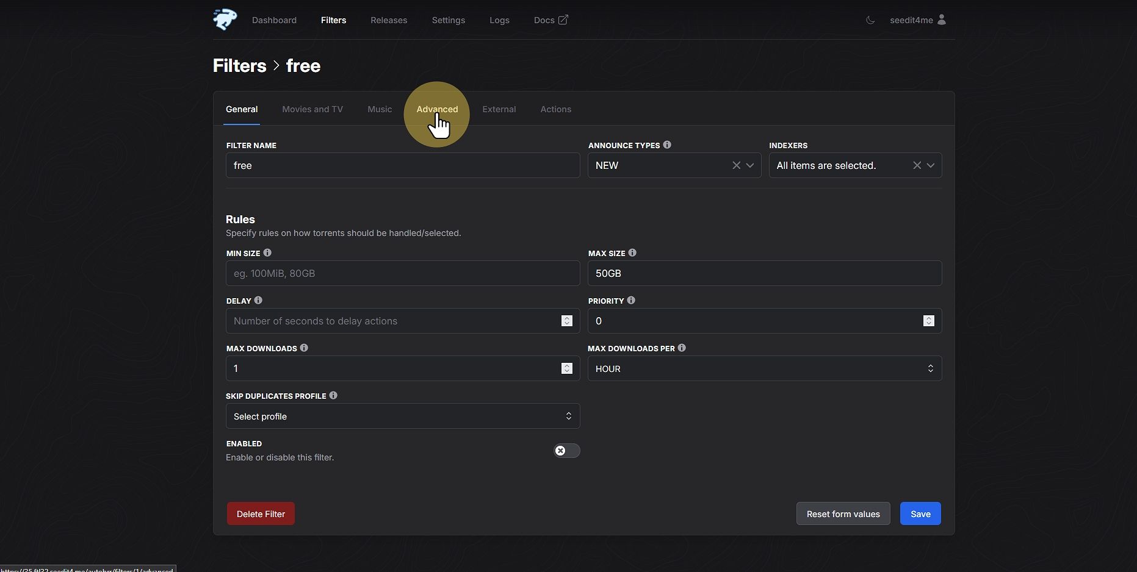1137x572 pixels.
Task: Open the Skip Duplicates Select profile dropdown
Action: (x=403, y=416)
